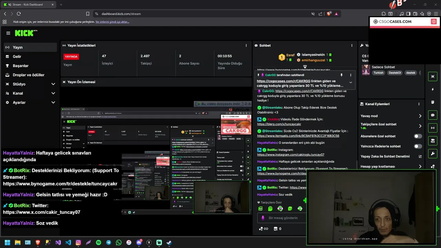441x248 pixels.
Task: Open the channel points infinity icon
Action: [263, 229]
